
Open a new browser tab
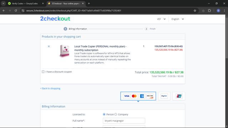[x=89, y=4]
